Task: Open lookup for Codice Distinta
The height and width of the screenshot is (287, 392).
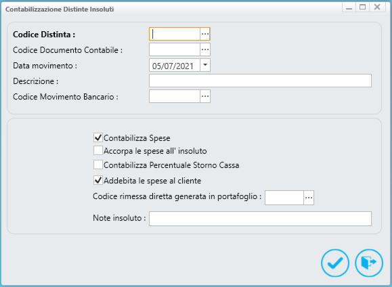Action: 205,34
